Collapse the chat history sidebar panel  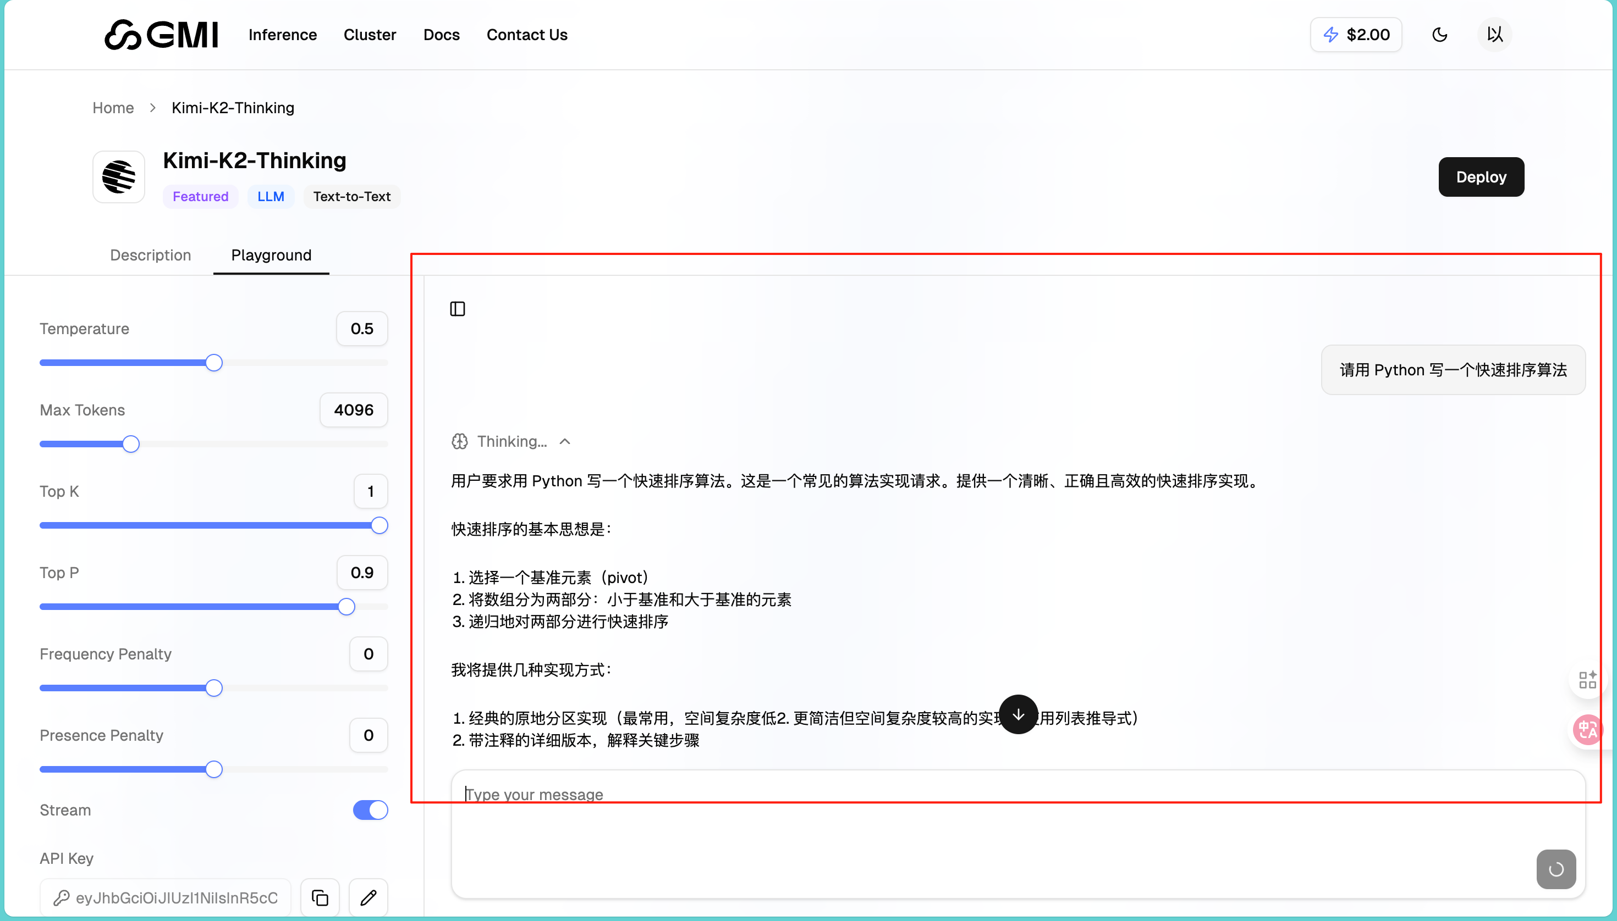coord(457,309)
